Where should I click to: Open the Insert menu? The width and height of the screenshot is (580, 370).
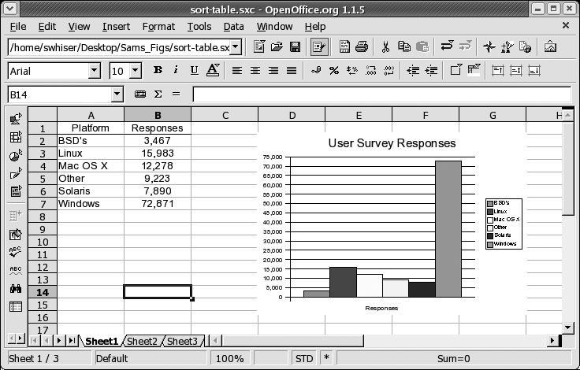pos(116,27)
